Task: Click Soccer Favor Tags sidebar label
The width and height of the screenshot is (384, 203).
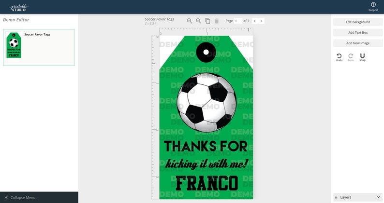Action: click(37, 34)
